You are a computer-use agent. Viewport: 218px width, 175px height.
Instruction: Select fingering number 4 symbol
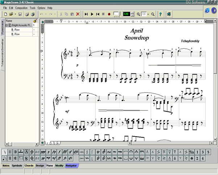[x=203, y=158]
